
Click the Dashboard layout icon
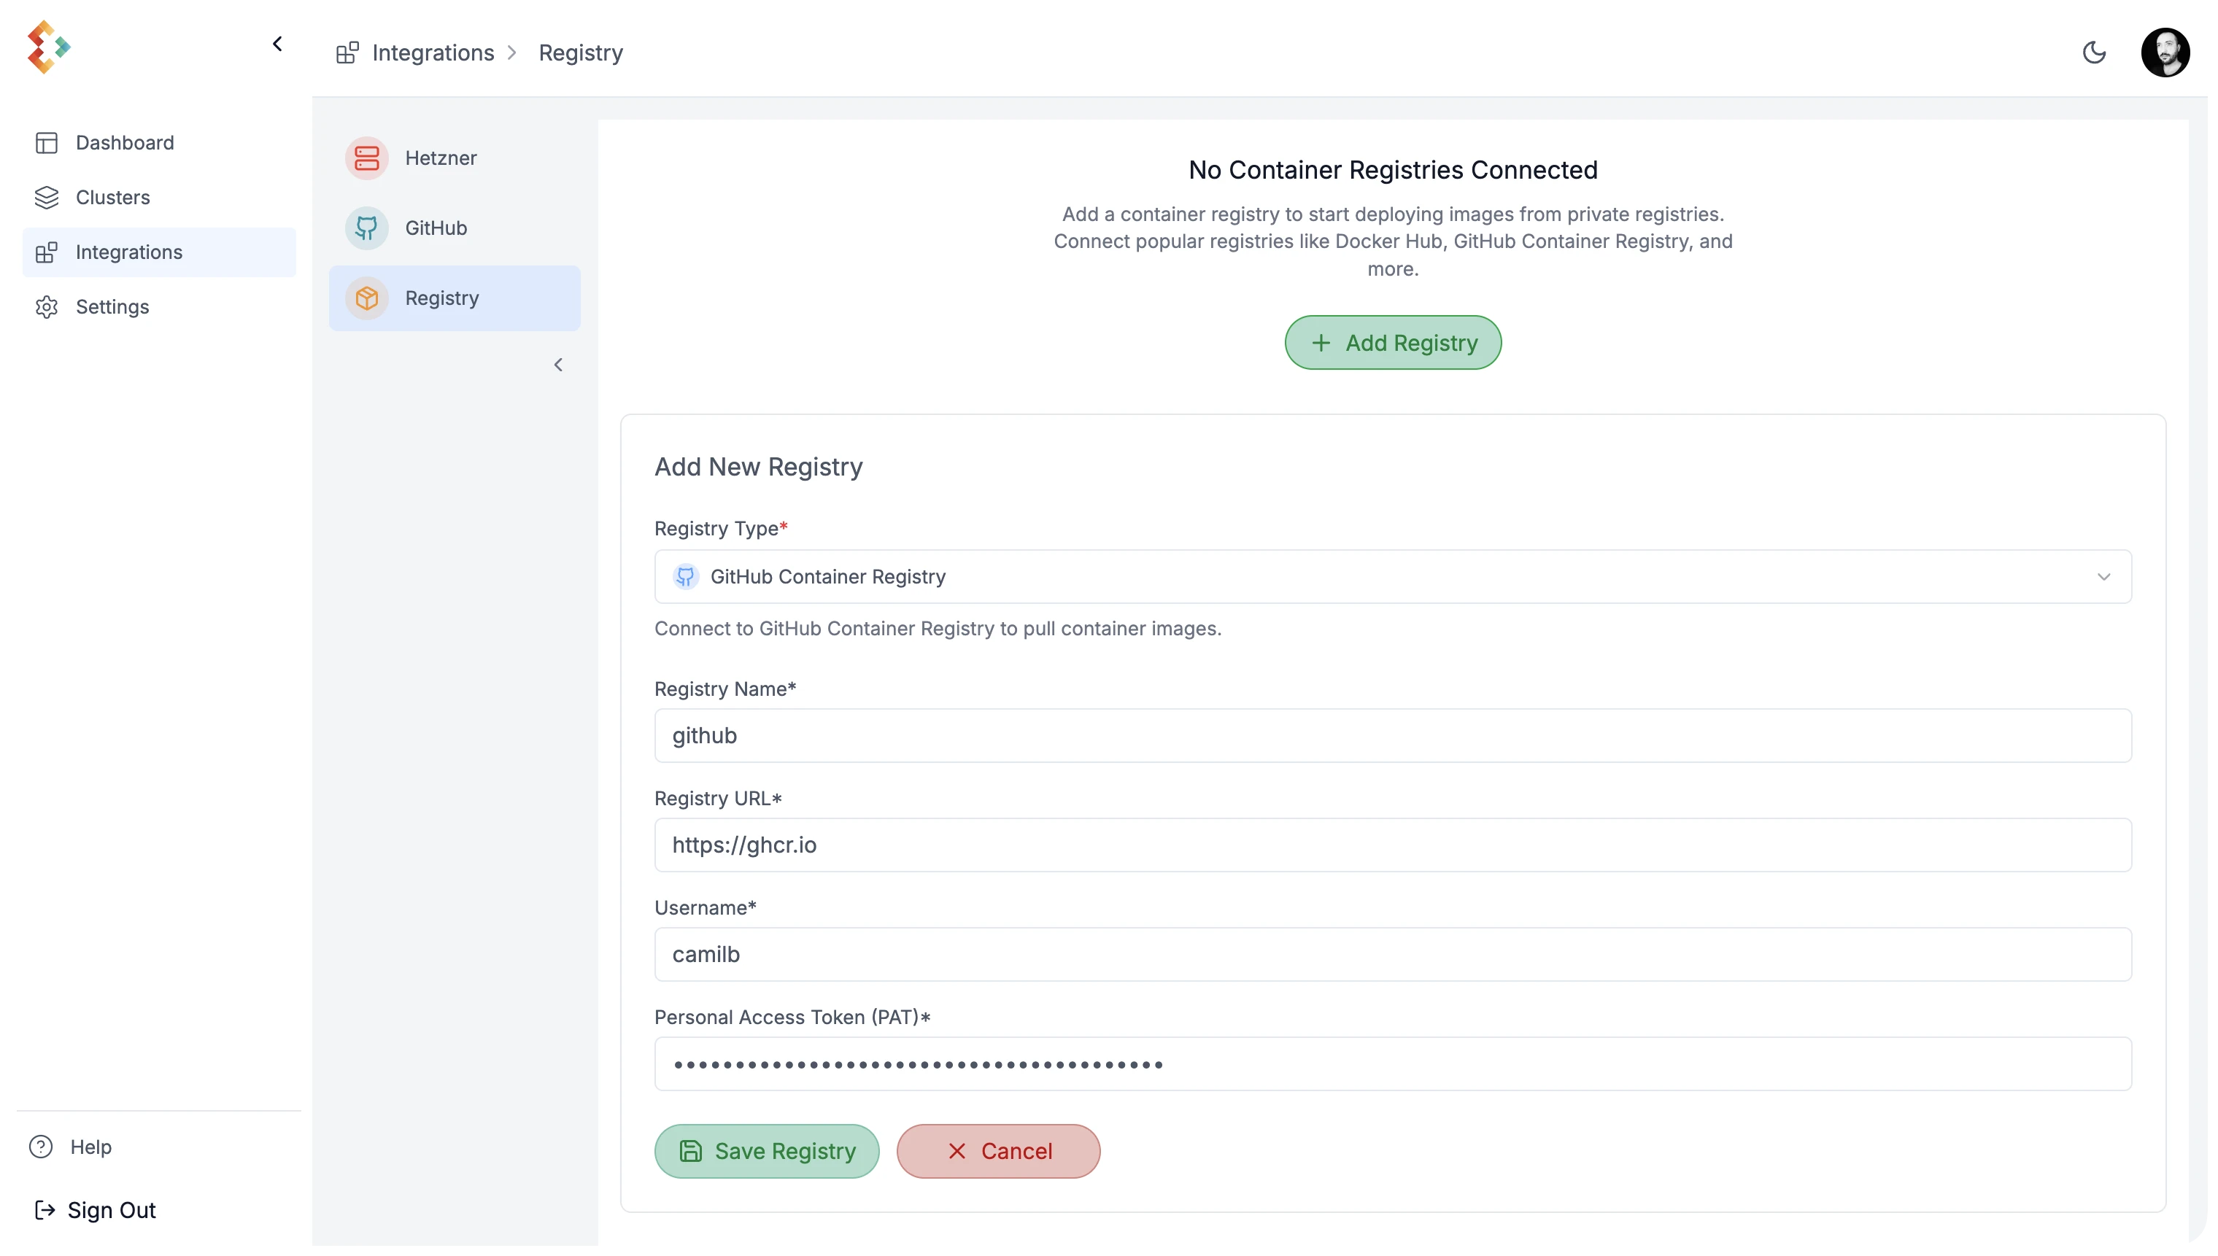coord(47,143)
